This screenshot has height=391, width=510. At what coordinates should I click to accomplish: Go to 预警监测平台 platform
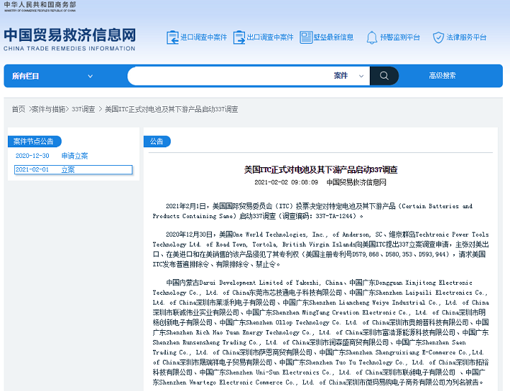[400, 38]
